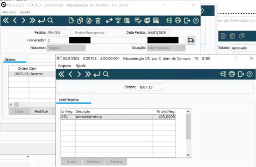Viewport: 256px width, 167px height.
Task: Click the % Unid Neg column header
Action: click(x=164, y=111)
